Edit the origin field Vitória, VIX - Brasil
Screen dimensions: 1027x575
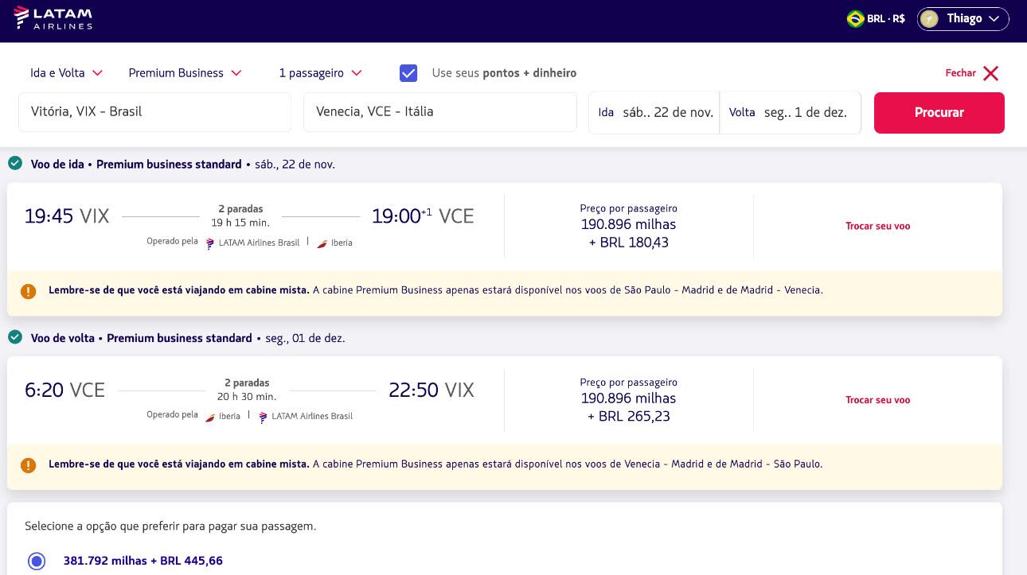(155, 112)
